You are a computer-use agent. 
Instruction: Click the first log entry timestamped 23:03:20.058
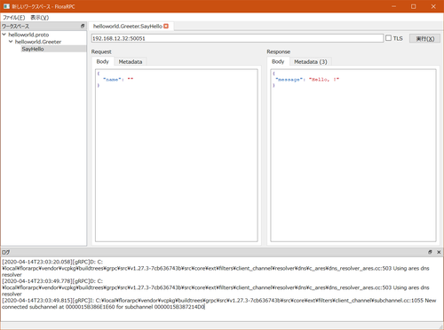click(216, 268)
